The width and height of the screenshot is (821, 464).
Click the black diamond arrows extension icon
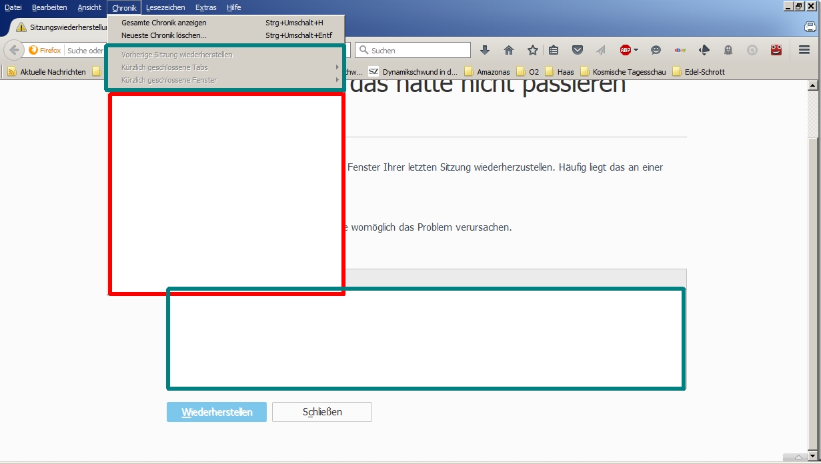(704, 50)
